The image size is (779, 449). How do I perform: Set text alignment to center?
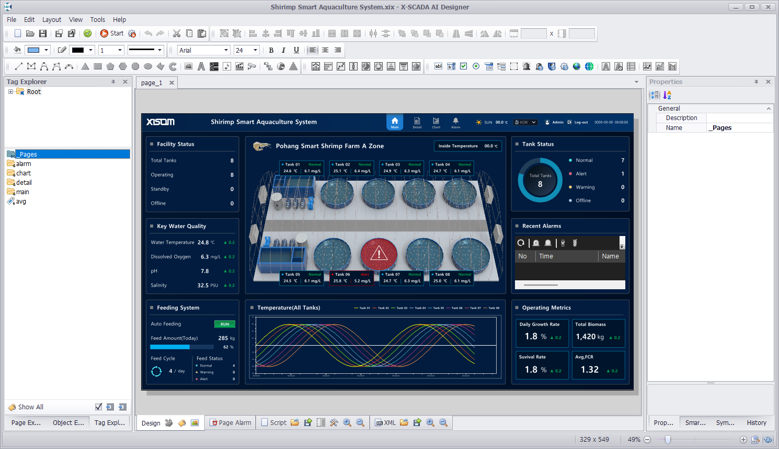pyautogui.click(x=325, y=50)
